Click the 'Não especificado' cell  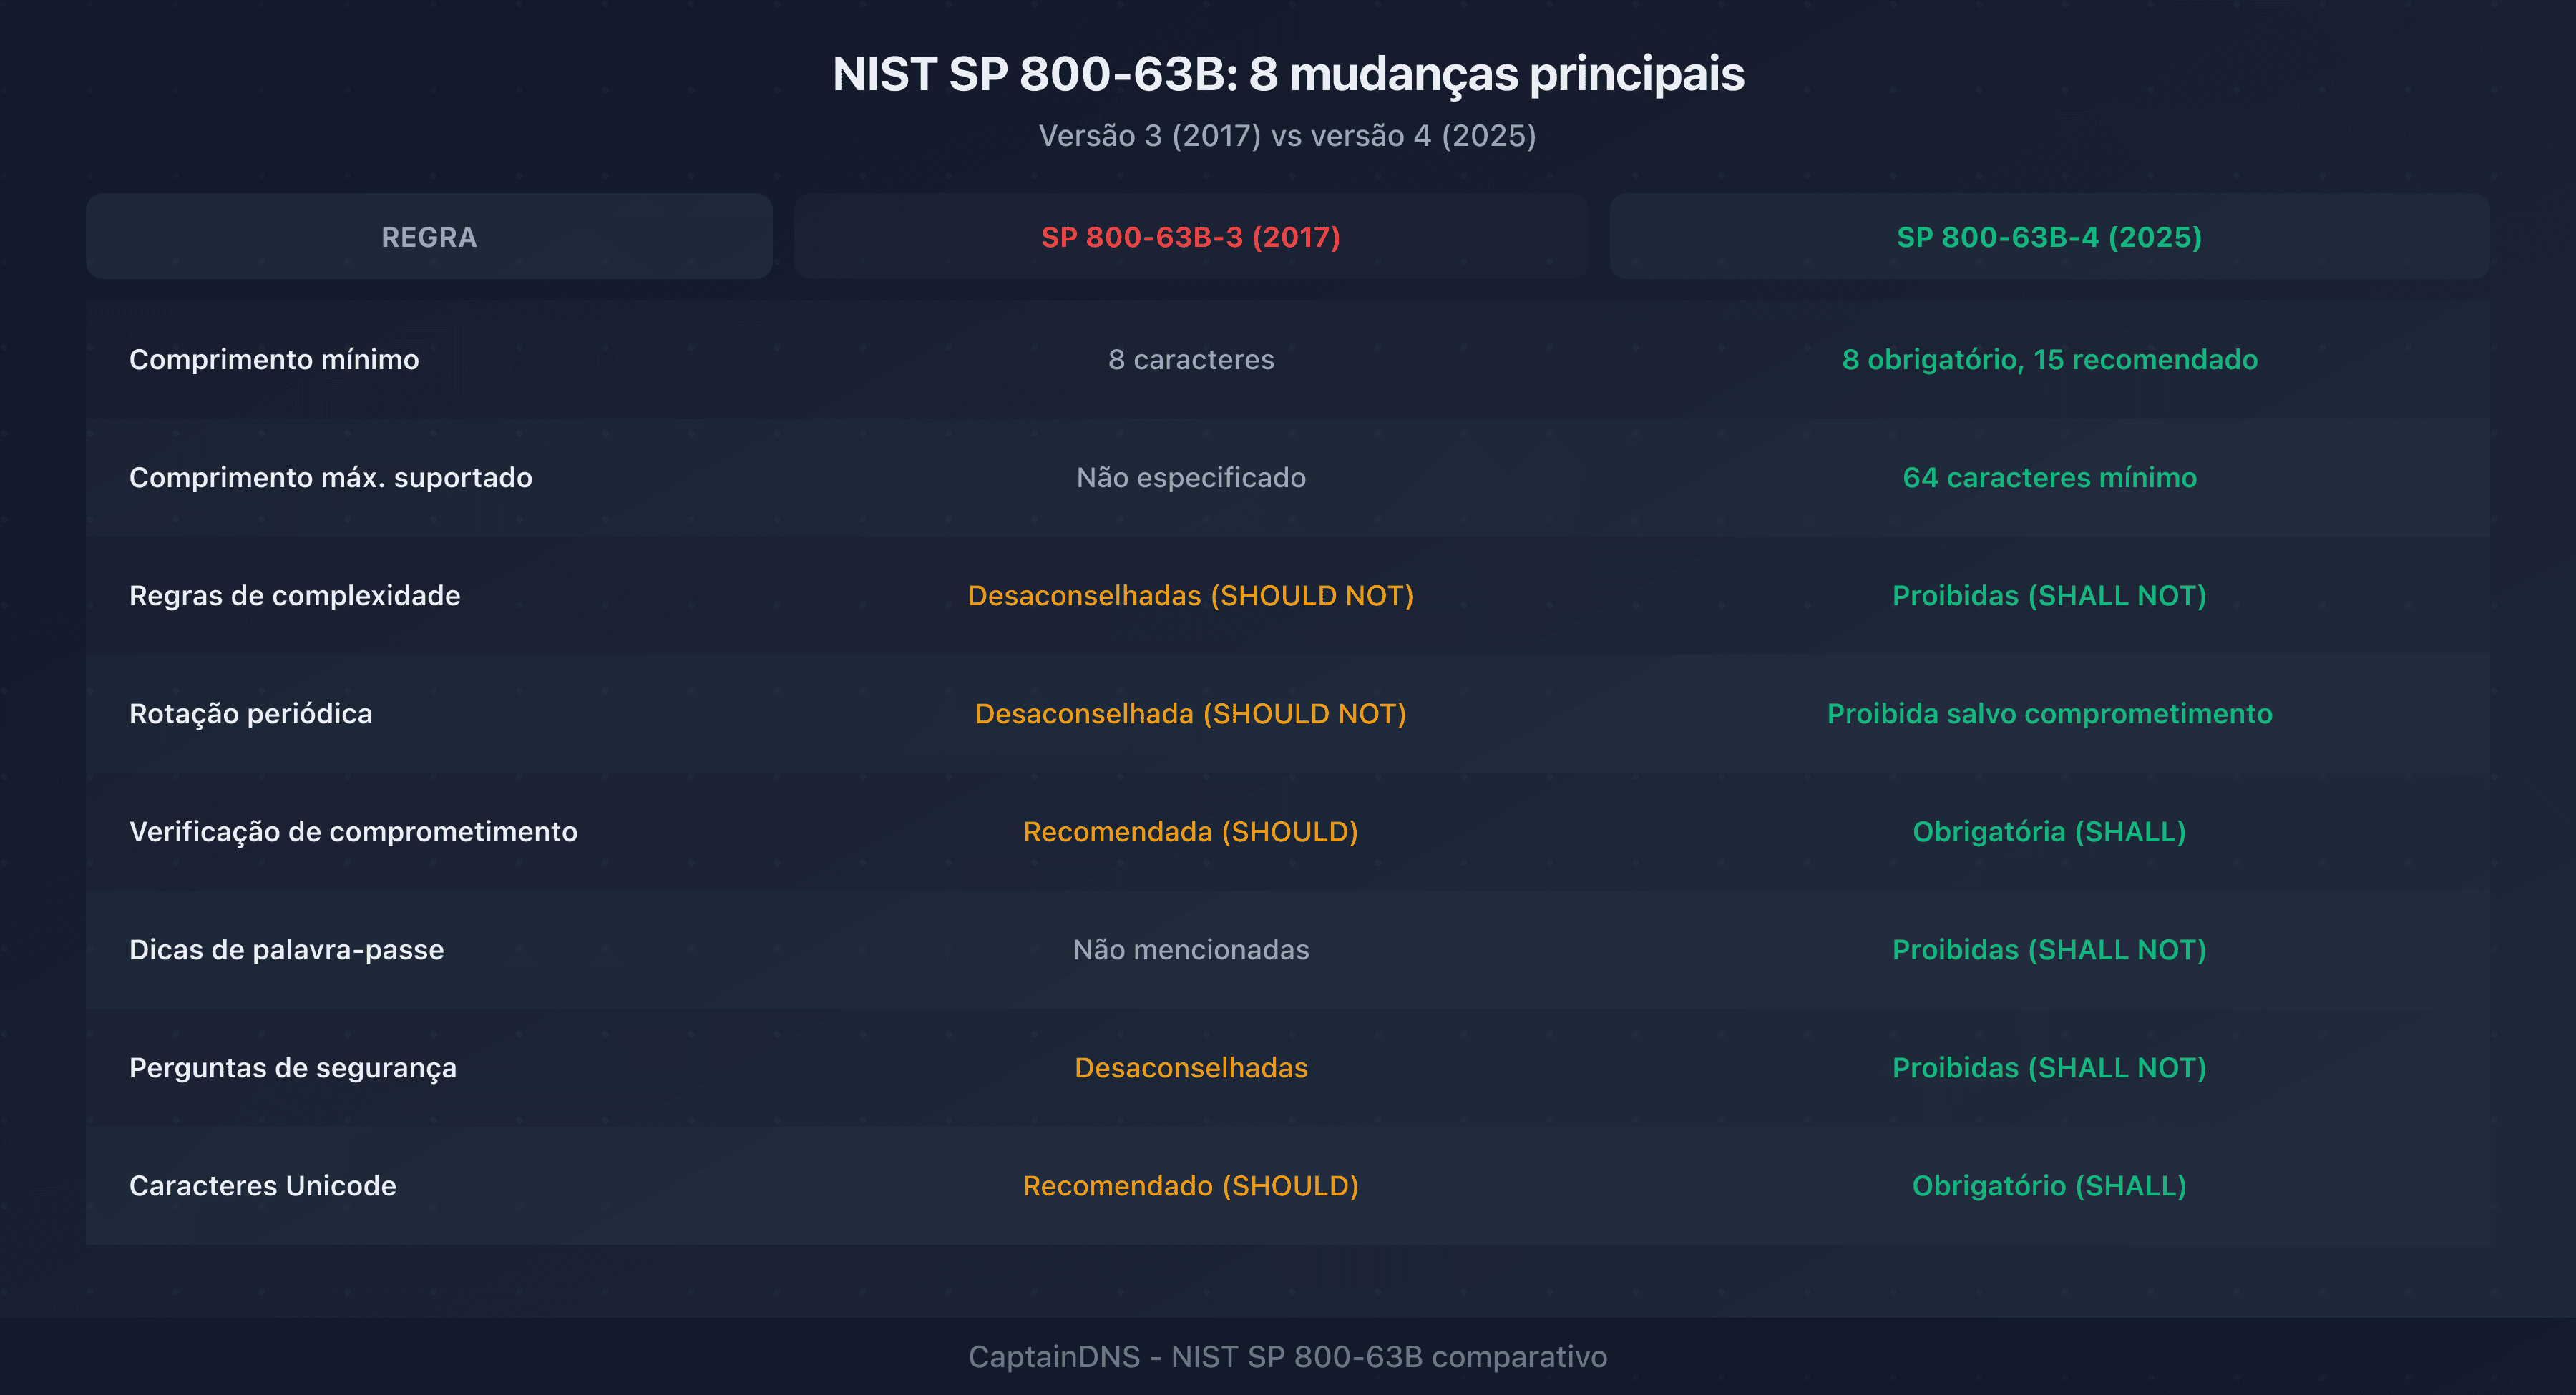click(1191, 477)
